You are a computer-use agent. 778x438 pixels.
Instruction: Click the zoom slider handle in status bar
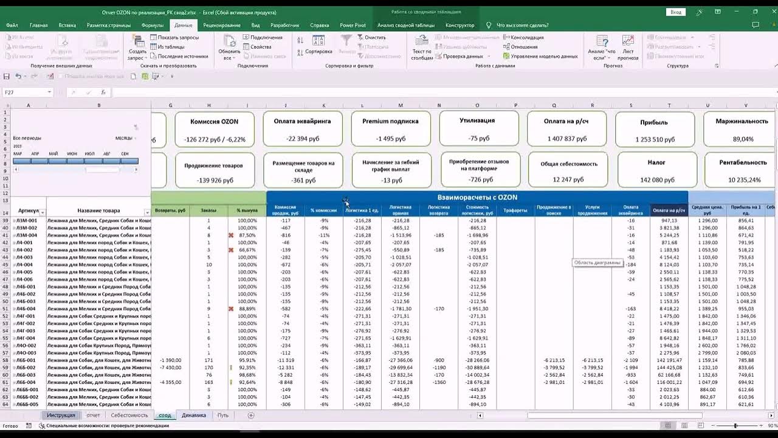[x=735, y=426]
